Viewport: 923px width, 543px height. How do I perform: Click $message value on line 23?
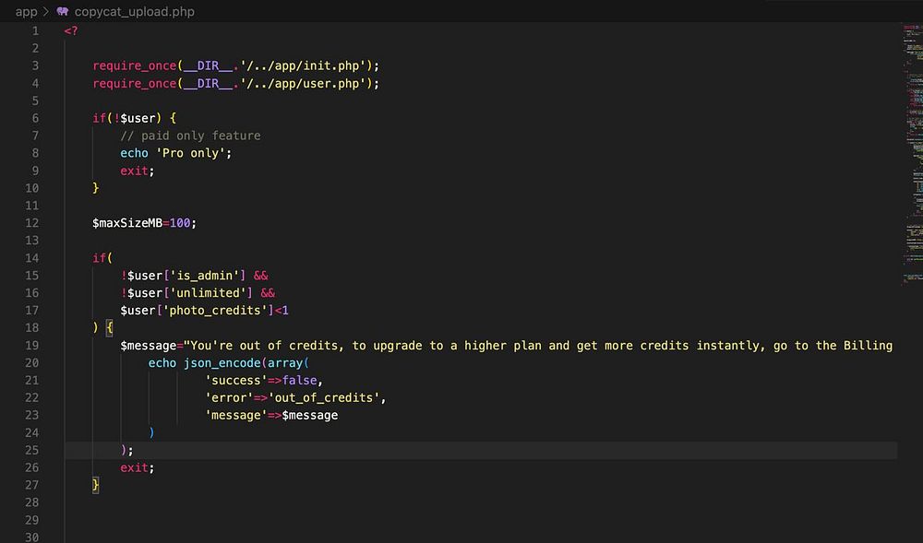[309, 416]
